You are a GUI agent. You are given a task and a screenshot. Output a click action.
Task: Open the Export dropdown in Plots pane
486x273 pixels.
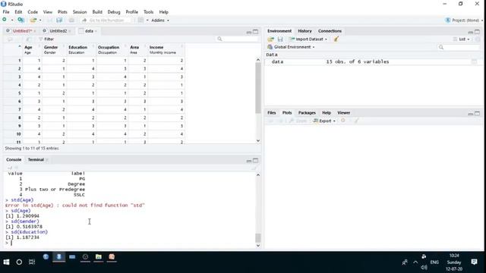click(x=324, y=121)
